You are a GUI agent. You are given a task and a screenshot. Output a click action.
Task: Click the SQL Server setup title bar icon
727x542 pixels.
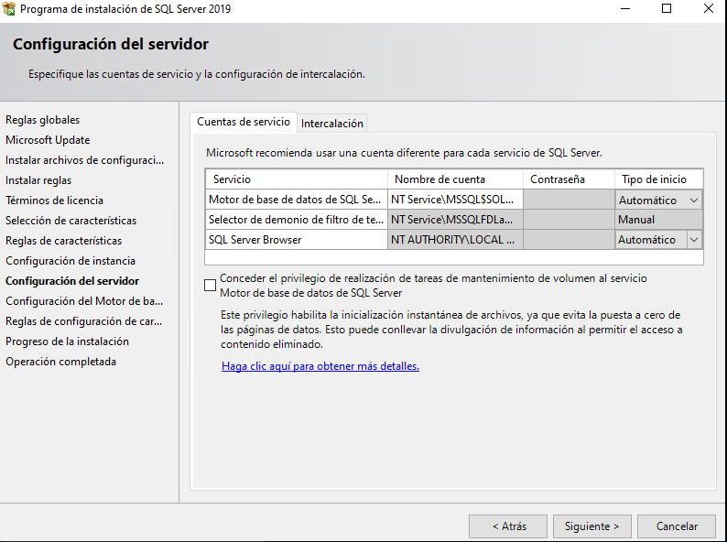[x=9, y=8]
